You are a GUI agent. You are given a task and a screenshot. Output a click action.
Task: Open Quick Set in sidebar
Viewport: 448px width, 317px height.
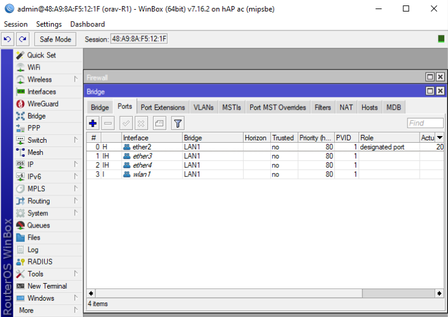click(41, 55)
